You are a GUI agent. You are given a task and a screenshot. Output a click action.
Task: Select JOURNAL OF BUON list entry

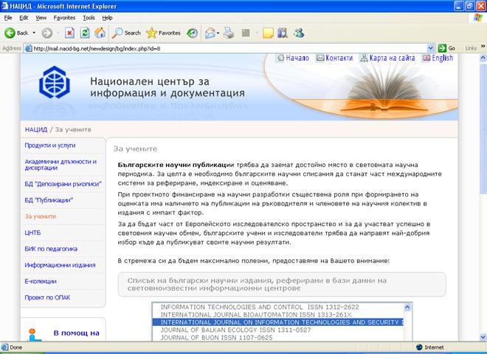[278, 338]
